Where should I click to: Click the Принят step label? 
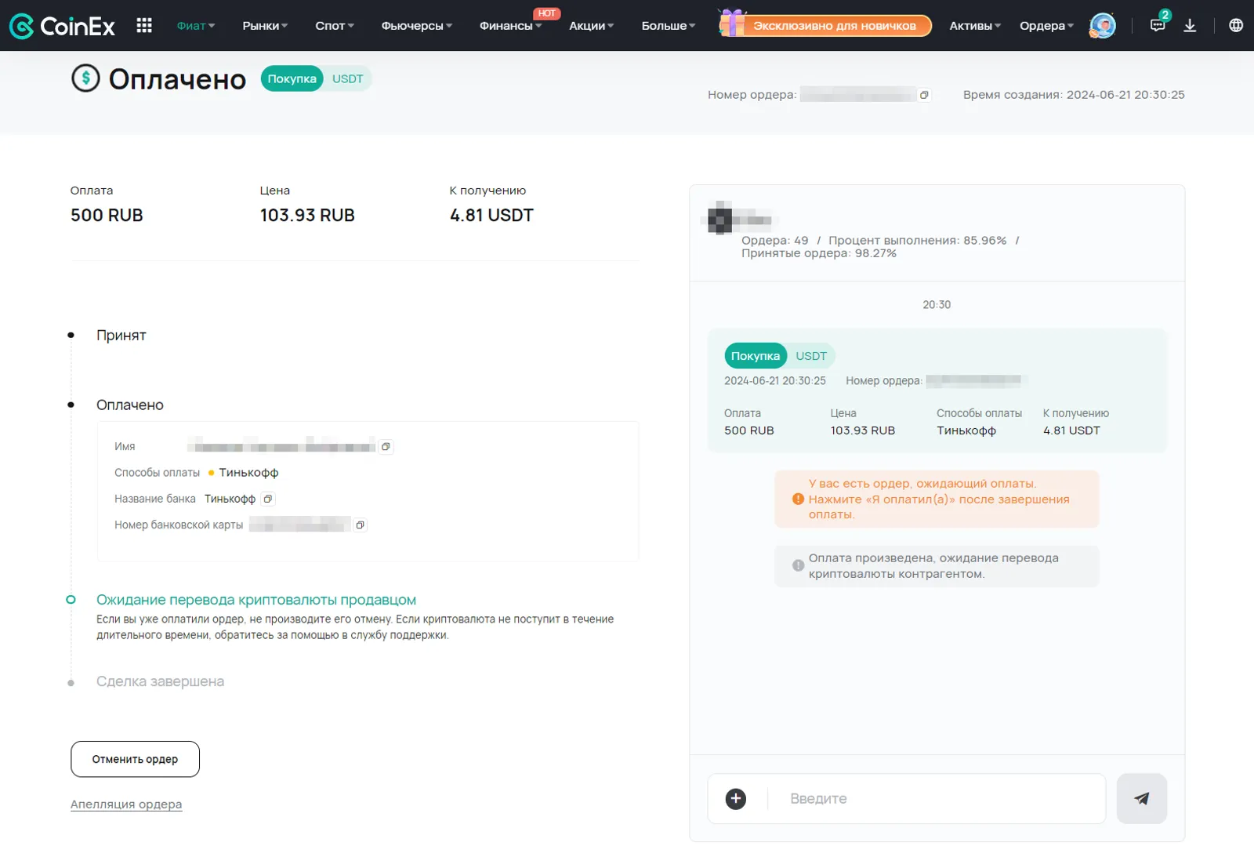[x=121, y=336]
